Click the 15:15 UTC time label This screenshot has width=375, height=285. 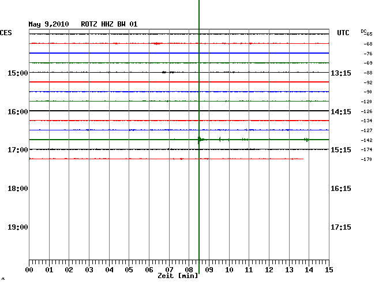click(x=341, y=150)
